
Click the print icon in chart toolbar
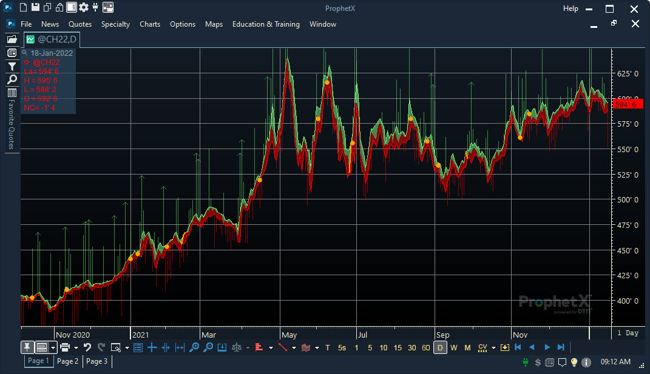pos(65,347)
